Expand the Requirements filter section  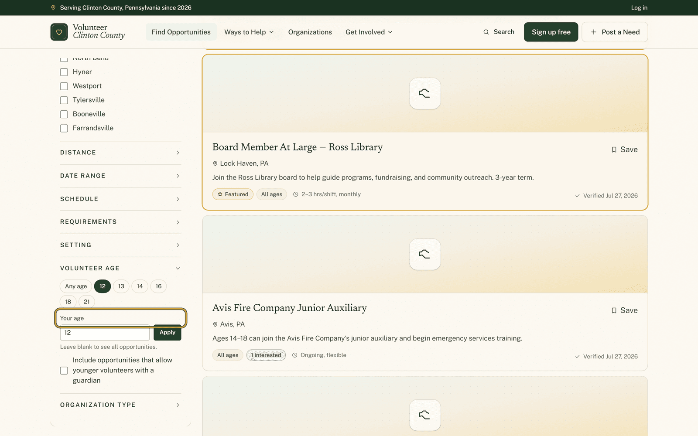pyautogui.click(x=120, y=222)
